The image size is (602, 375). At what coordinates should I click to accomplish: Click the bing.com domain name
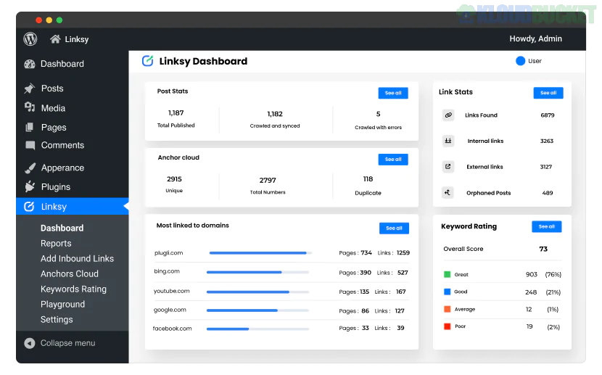click(167, 271)
